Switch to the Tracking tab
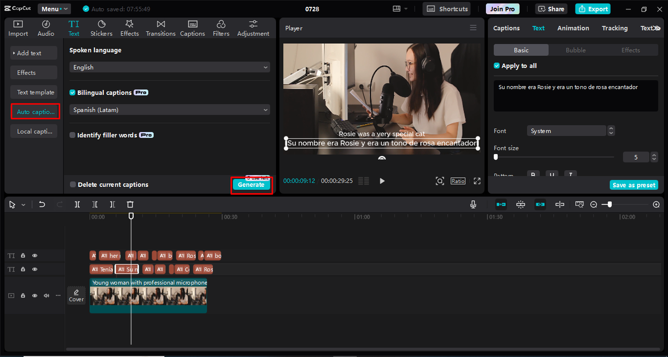The width and height of the screenshot is (668, 357). click(615, 28)
